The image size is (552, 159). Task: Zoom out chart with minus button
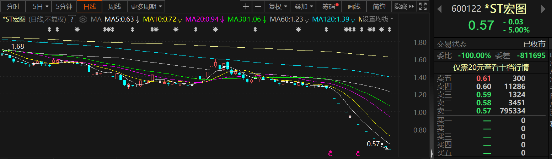(258, 6)
